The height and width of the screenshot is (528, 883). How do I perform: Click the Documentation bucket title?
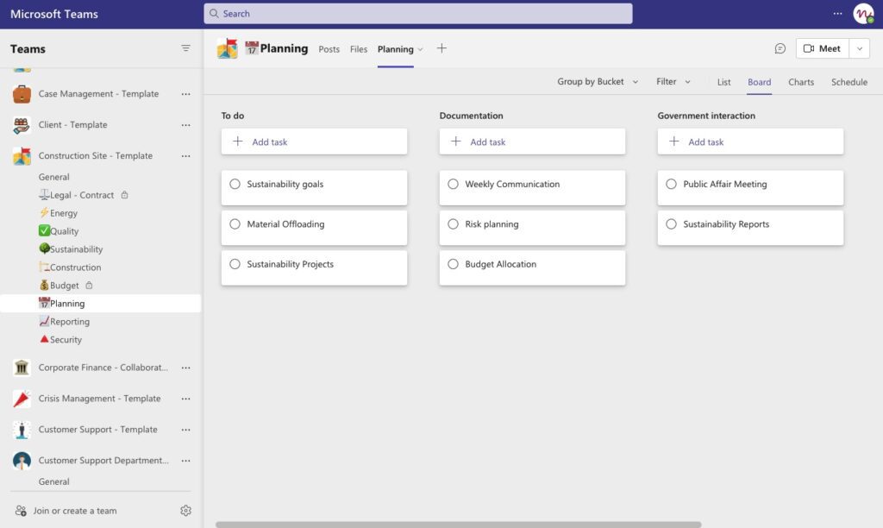[x=472, y=116]
